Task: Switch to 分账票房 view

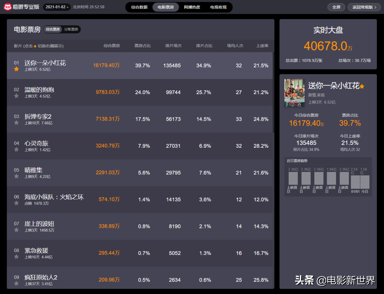Action: click(71, 29)
